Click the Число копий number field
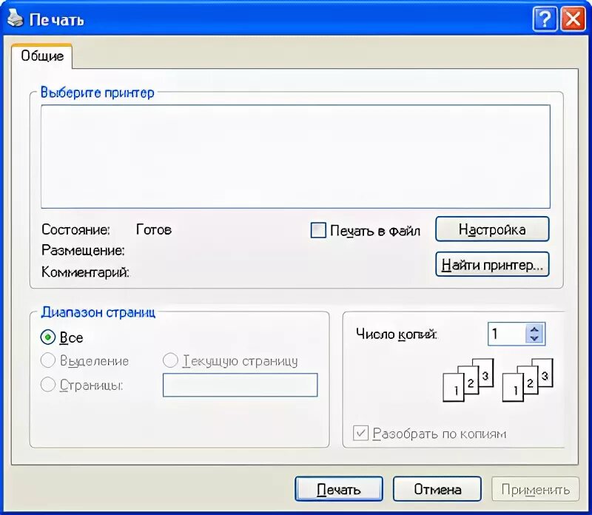 (507, 334)
